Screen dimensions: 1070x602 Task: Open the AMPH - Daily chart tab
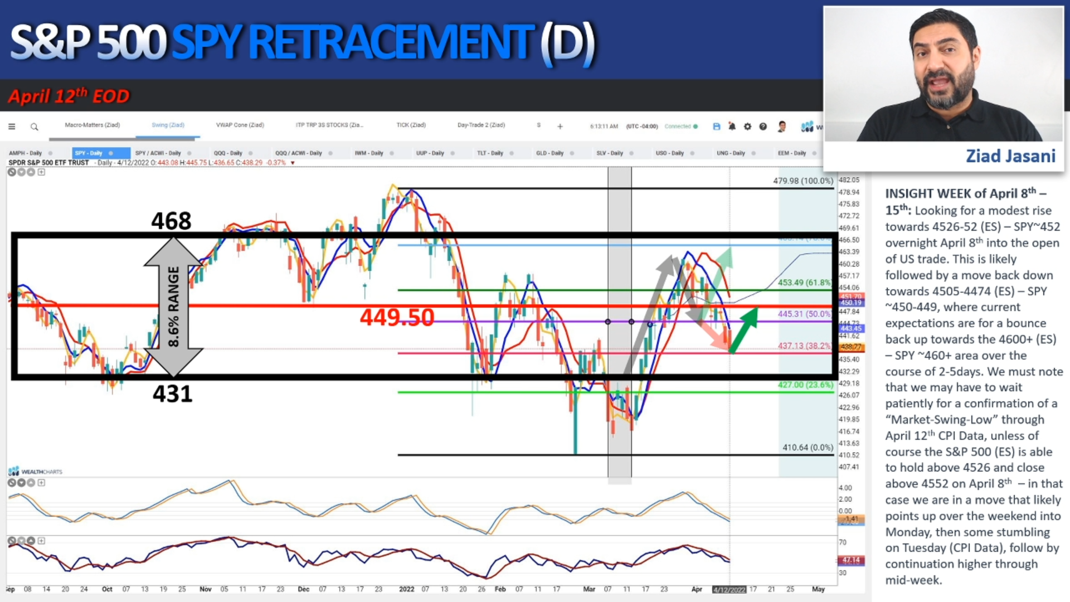[26, 153]
